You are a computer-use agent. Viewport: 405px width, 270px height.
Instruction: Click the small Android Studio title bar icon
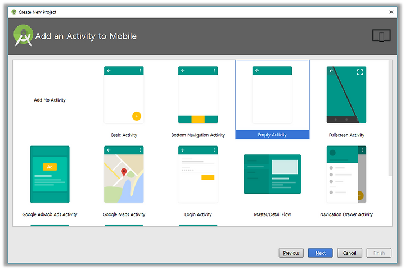(x=14, y=12)
